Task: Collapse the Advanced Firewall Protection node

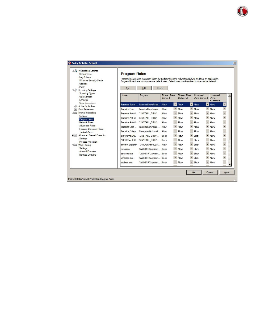Action: click(72, 136)
